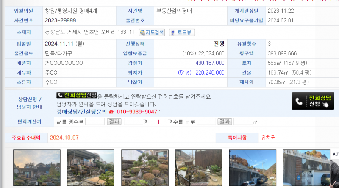This screenshot has width=339, height=188.
Task: Open the second house photo thumbnail
Action: point(91,168)
